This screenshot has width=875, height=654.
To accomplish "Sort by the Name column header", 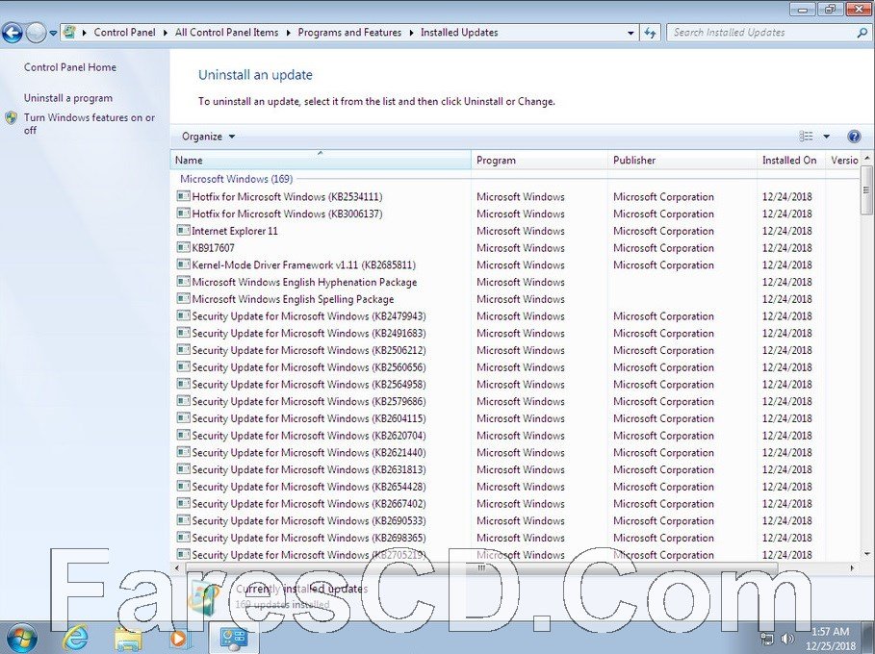I will point(321,160).
